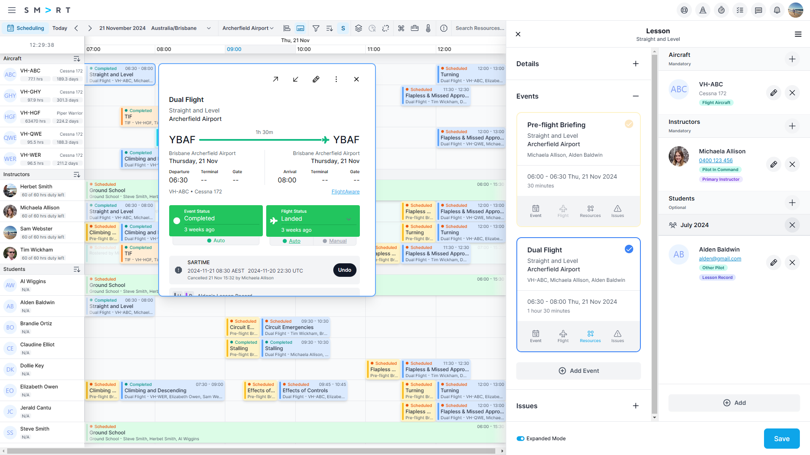Click the thermometer icon in toolbar
The width and height of the screenshot is (810, 455).
pyautogui.click(x=428, y=28)
